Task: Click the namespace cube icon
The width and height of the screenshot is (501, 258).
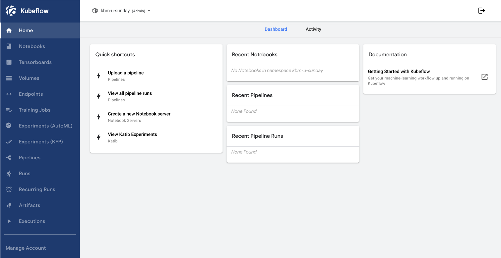Action: [95, 11]
